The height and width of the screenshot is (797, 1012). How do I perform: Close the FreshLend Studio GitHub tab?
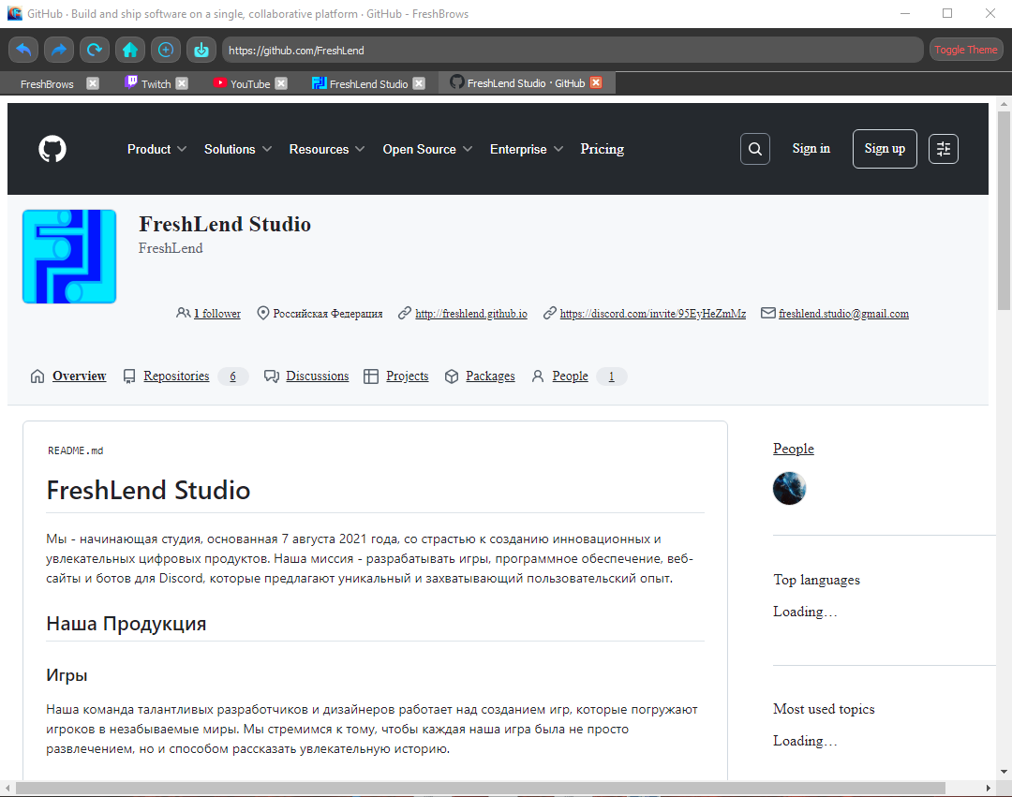[596, 82]
